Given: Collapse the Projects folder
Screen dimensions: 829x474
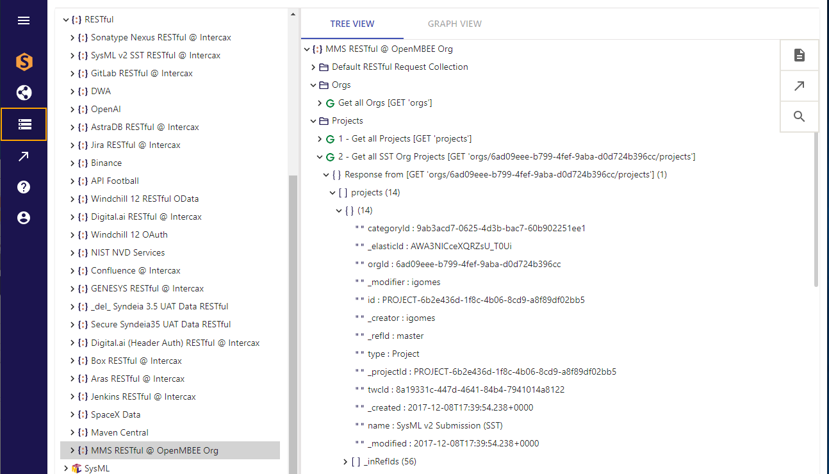Looking at the screenshot, I should [x=313, y=121].
